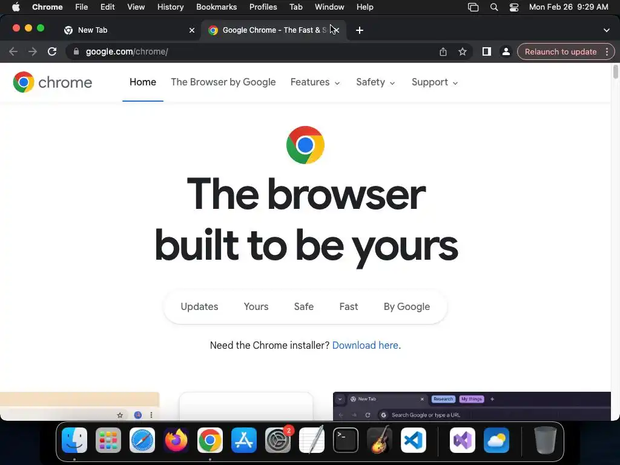The width and height of the screenshot is (620, 465).
Task: Expand the Safety dropdown
Action: (x=375, y=82)
